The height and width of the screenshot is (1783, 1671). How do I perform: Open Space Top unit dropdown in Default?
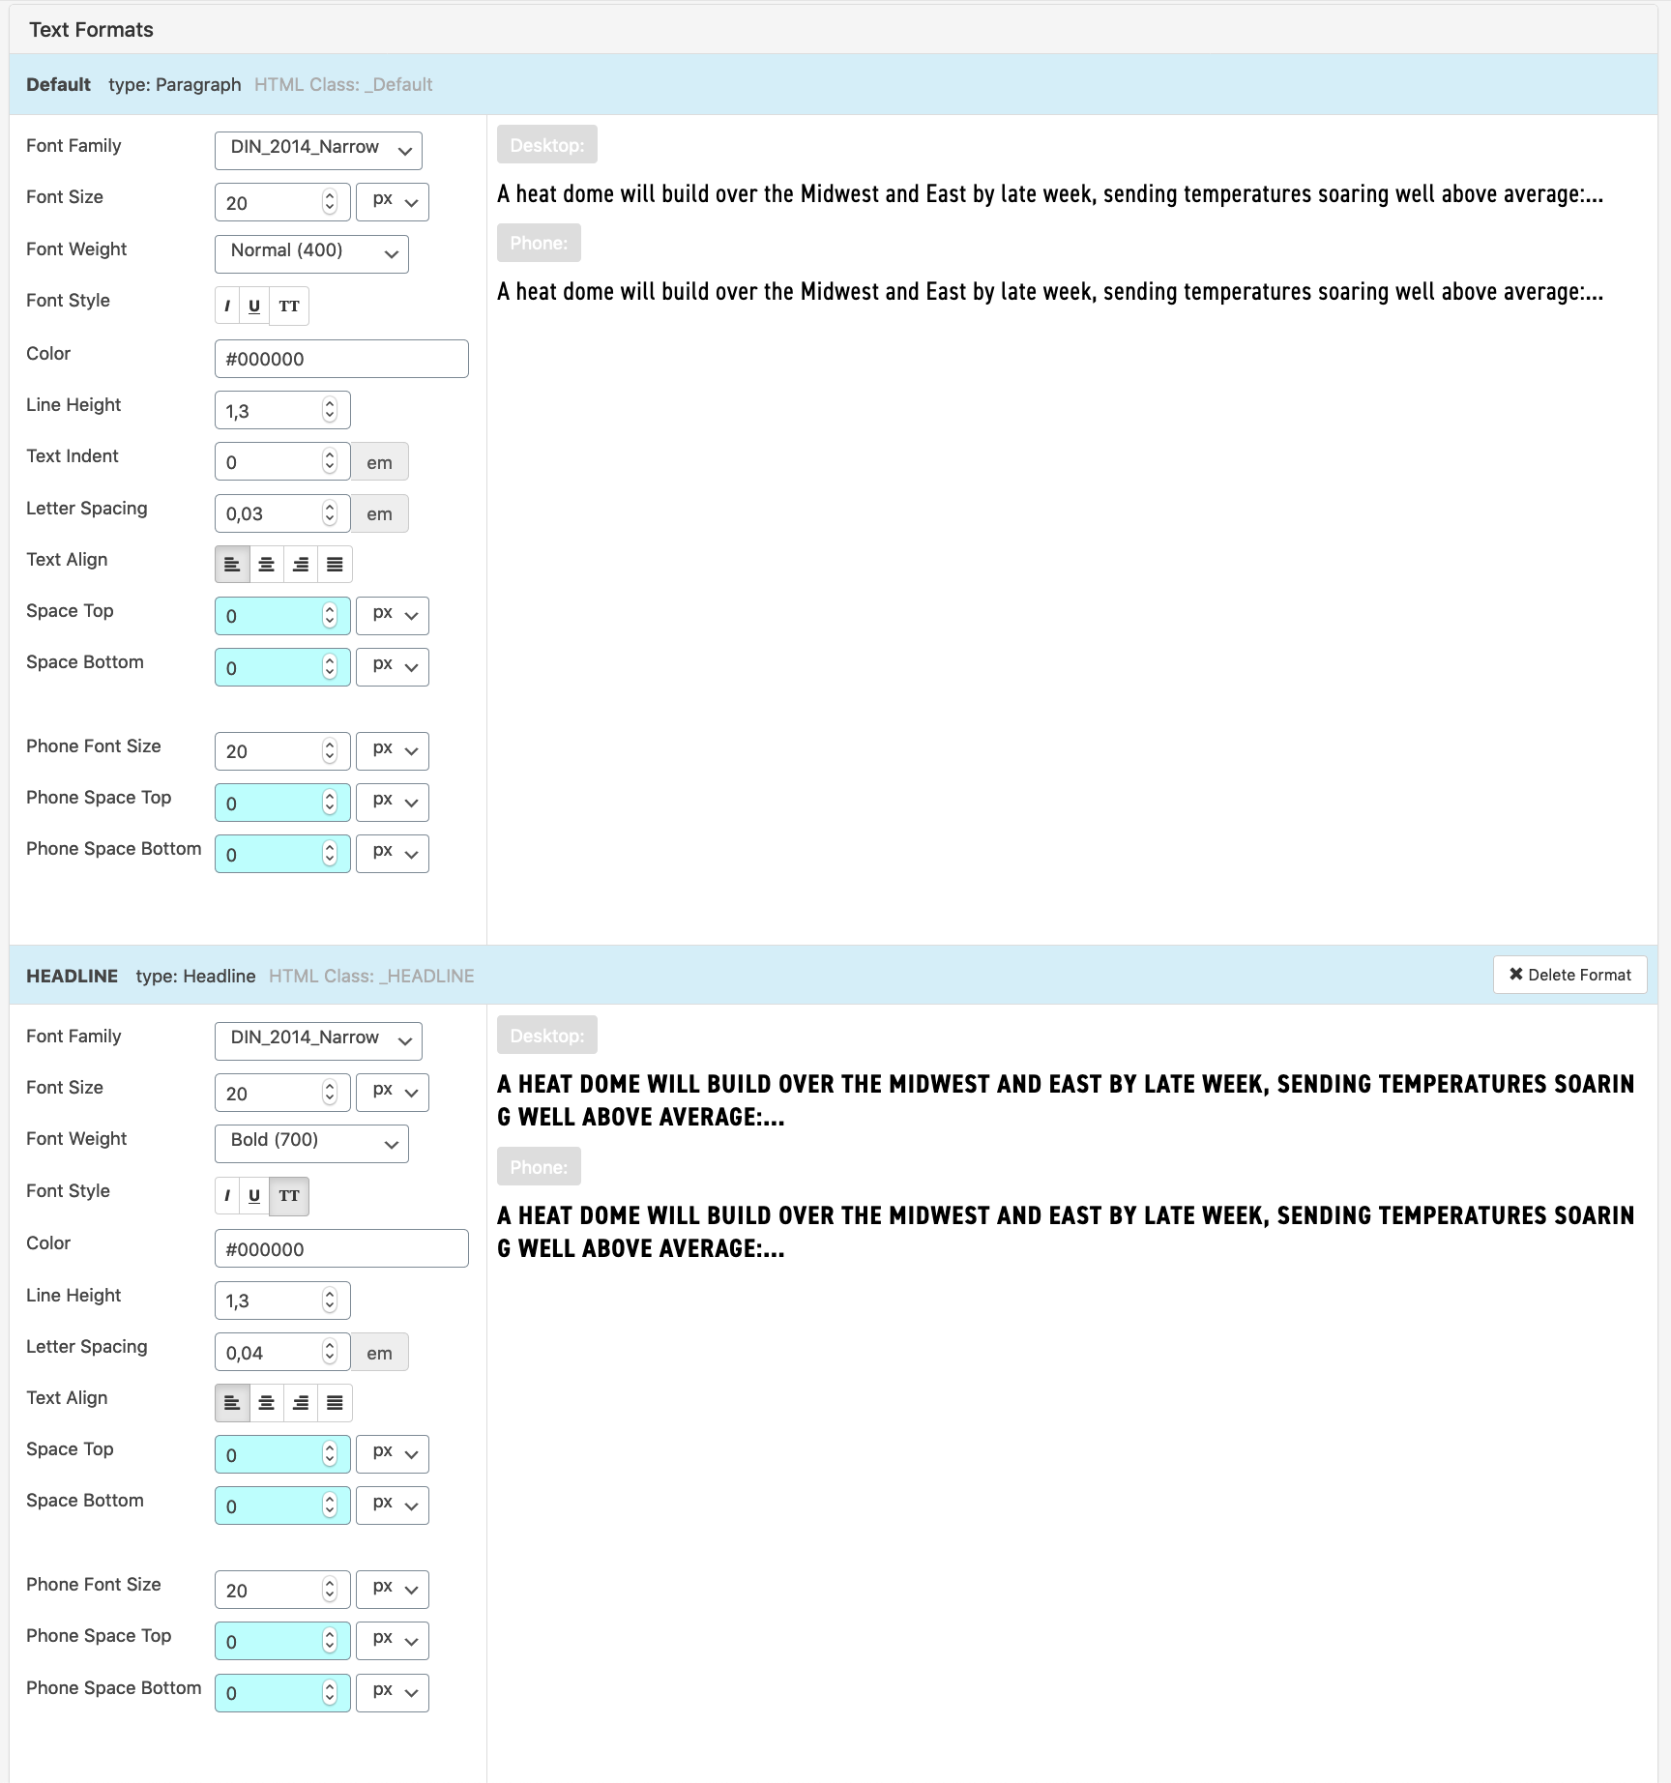[x=393, y=616]
